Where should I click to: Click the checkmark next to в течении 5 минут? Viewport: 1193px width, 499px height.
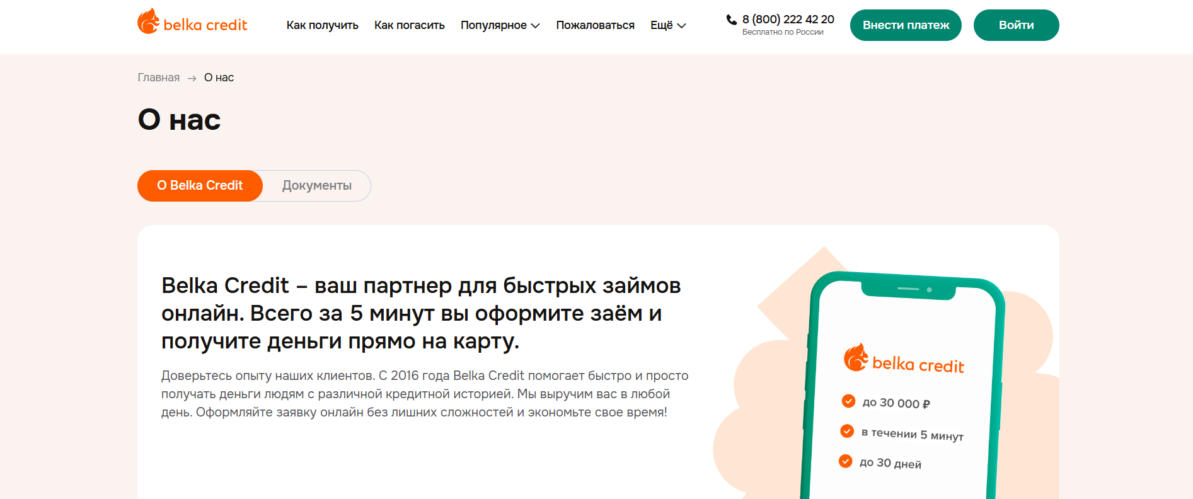click(847, 431)
